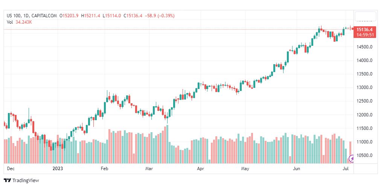Click the 13000.0 level on price scale

point(364,87)
